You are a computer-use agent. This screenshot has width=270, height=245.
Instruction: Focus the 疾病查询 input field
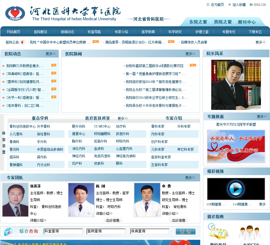coord(150,231)
